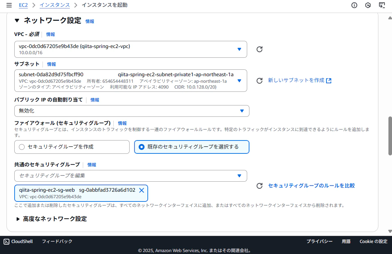392x254 pixels.
Task: Click 新しいサブネットを作成 link
Action: (x=296, y=80)
